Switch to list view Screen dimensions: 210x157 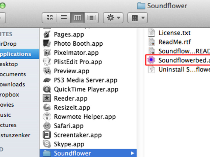[64, 18]
